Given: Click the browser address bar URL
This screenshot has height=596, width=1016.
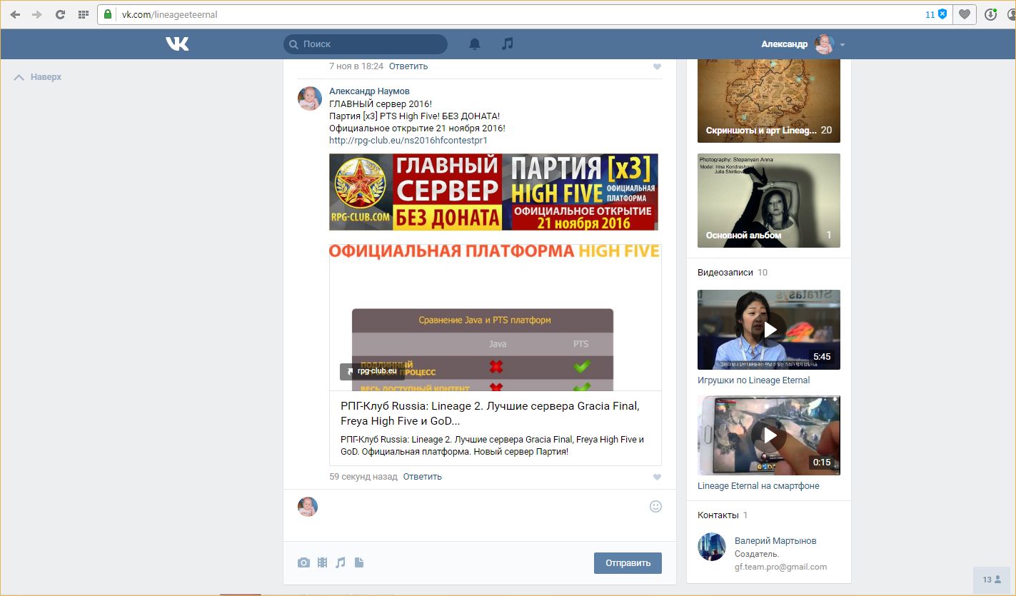Looking at the screenshot, I should pos(170,14).
